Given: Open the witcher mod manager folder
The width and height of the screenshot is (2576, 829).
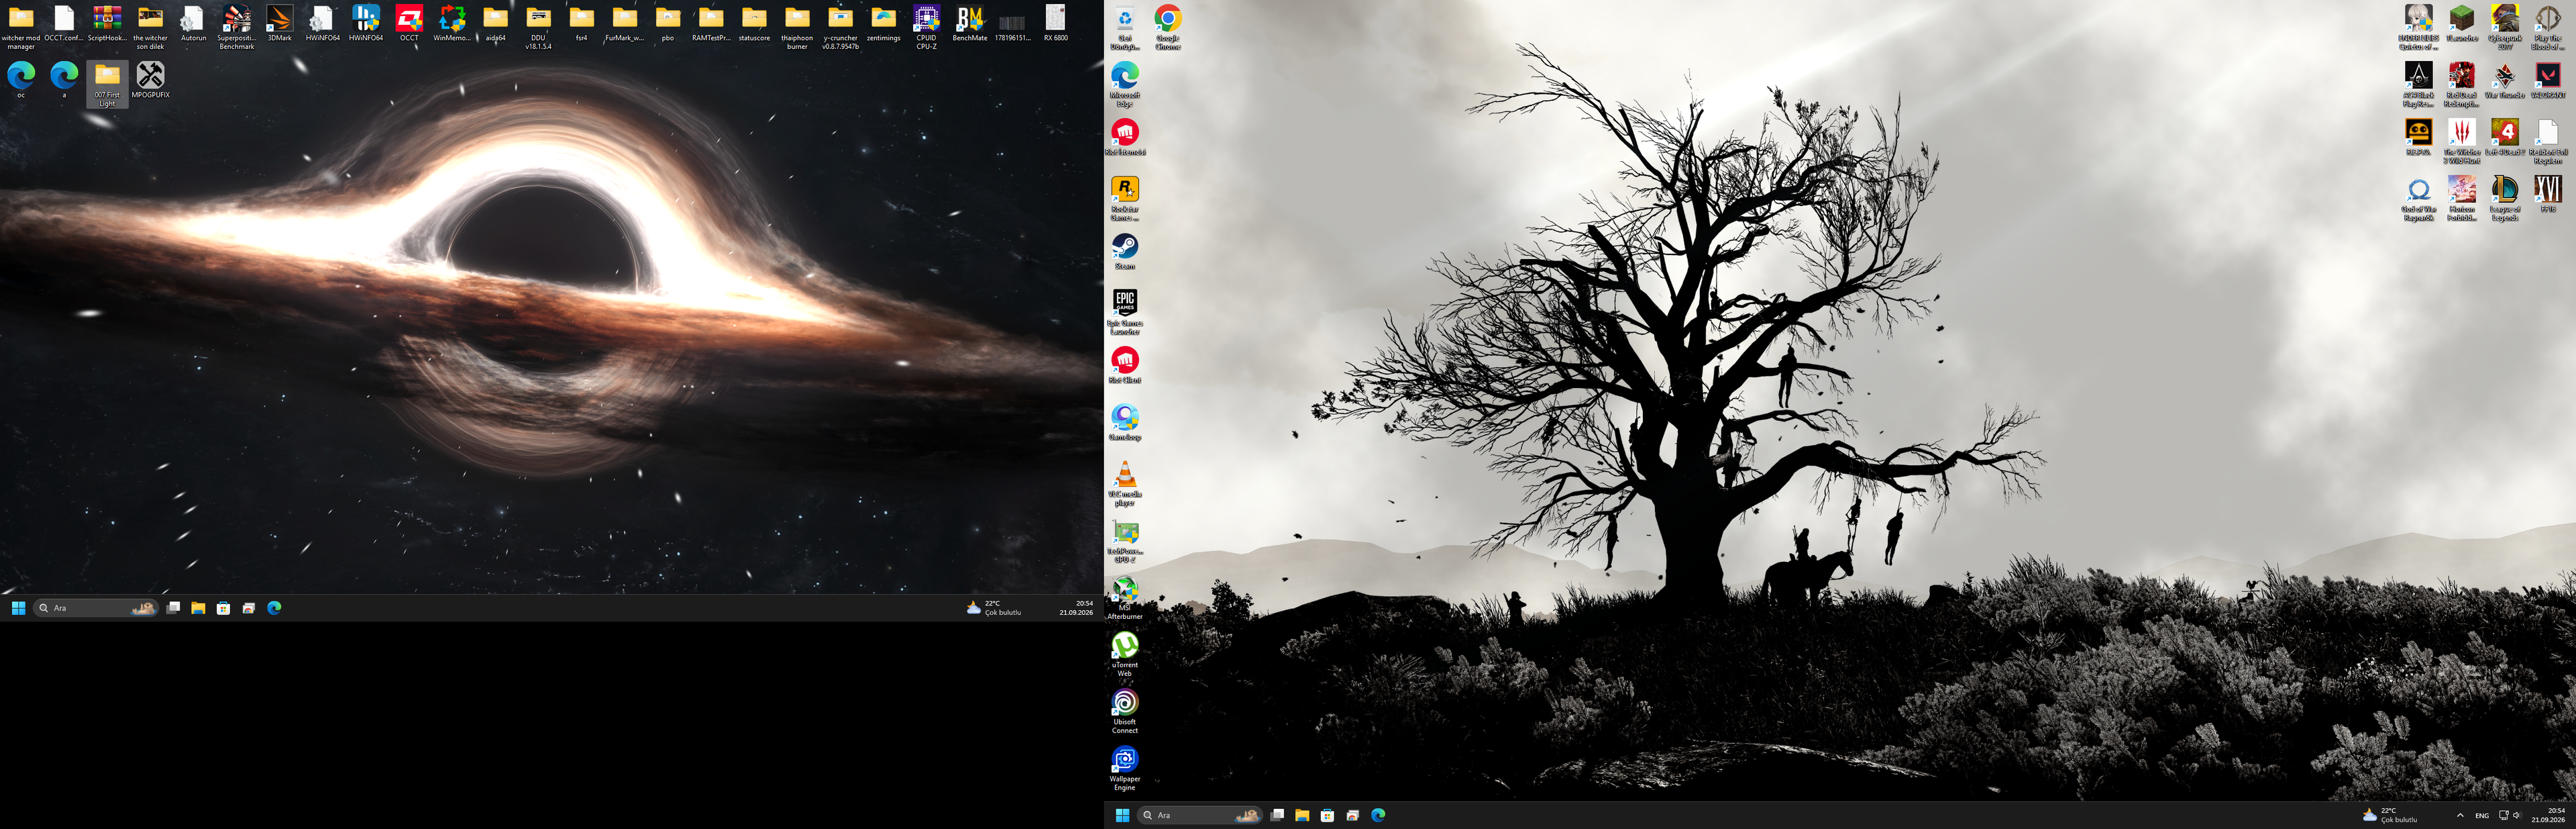Looking at the screenshot, I should point(21,27).
